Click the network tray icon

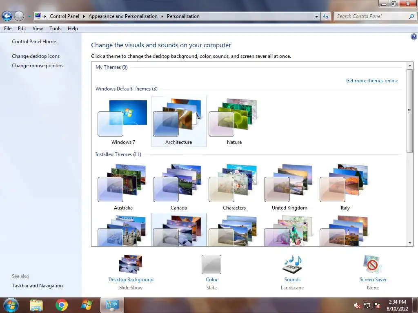coord(367,305)
